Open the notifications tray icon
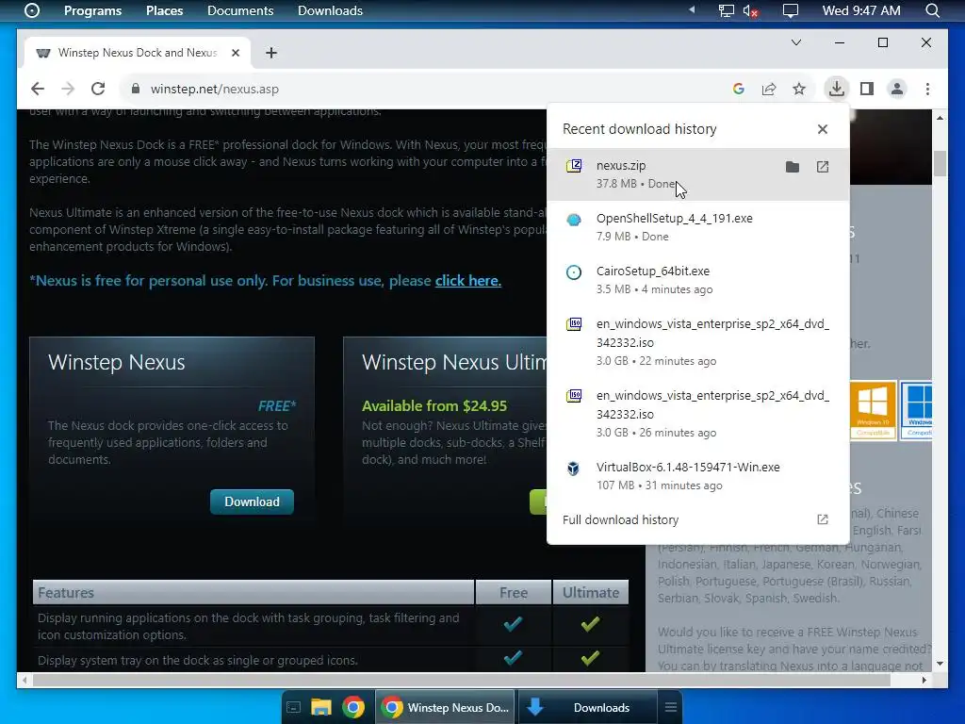The width and height of the screenshot is (965, 724). click(x=791, y=10)
